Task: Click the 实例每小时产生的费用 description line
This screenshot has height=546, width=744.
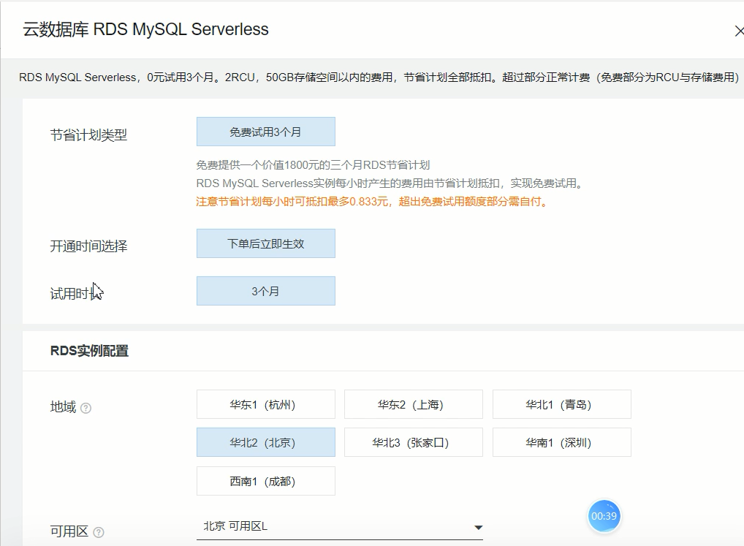Action: (390, 183)
